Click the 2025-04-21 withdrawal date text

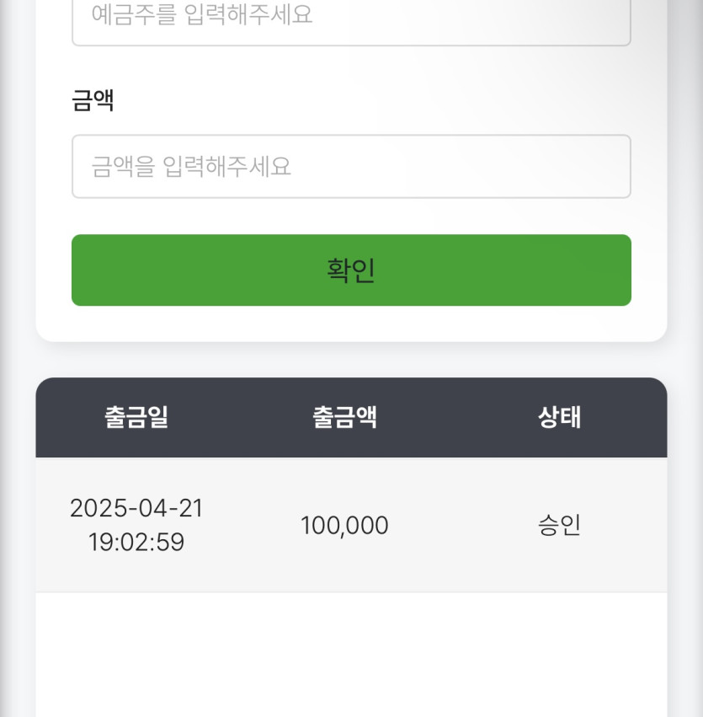(x=136, y=508)
